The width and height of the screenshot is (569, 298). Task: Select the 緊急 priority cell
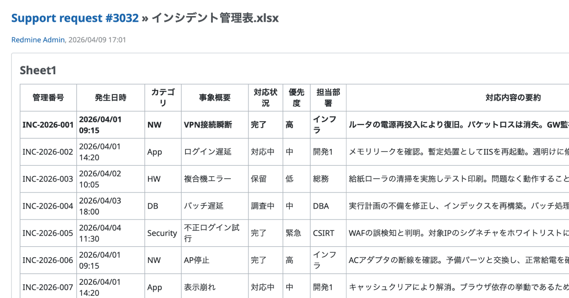coord(293,233)
